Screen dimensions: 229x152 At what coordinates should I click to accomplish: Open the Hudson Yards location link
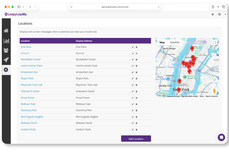28,130
